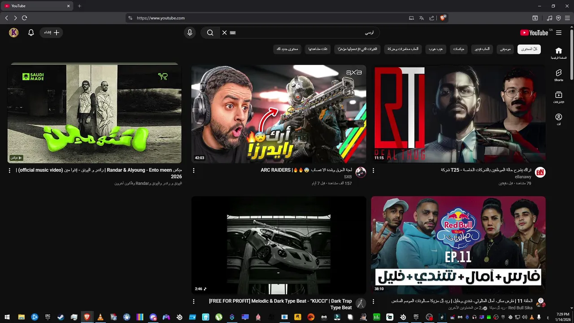This screenshot has height=323, width=574.
Task: Reload the page with the refresh icon
Action: pyautogui.click(x=24, y=18)
